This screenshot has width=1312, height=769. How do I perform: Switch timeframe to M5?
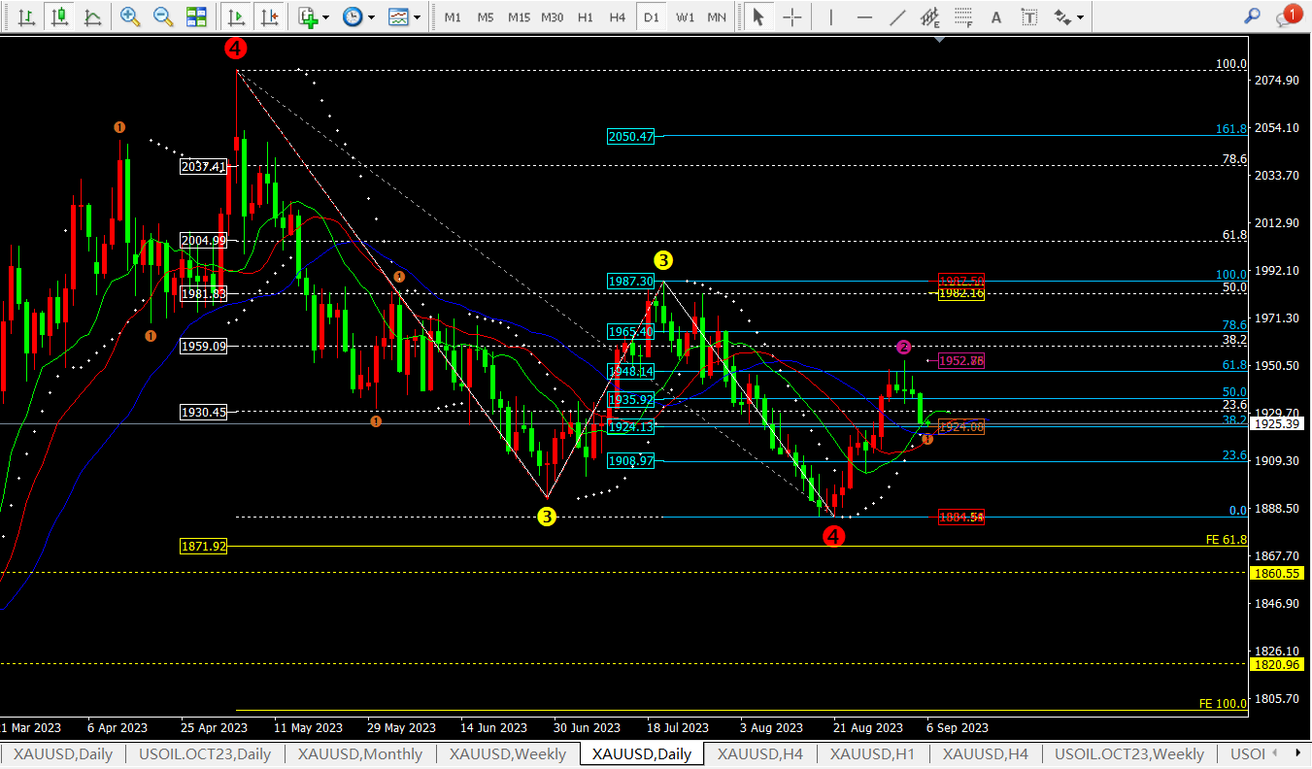point(486,17)
